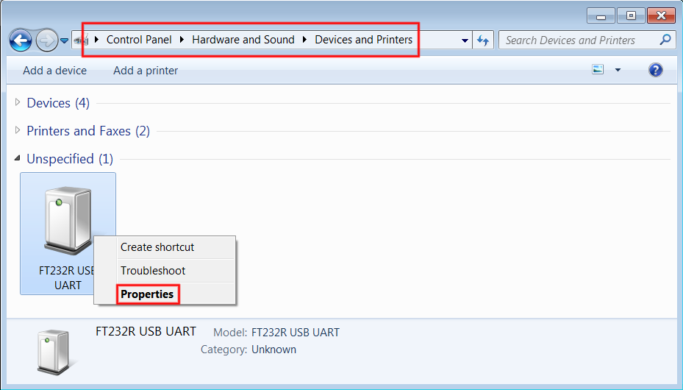
Task: Click Hardware and Sound in breadcrumb path
Action: pyautogui.click(x=243, y=40)
